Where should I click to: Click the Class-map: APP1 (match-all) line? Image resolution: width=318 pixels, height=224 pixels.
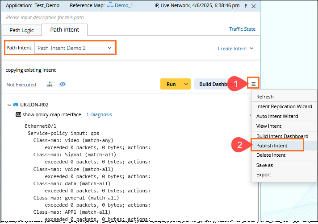[72, 212]
